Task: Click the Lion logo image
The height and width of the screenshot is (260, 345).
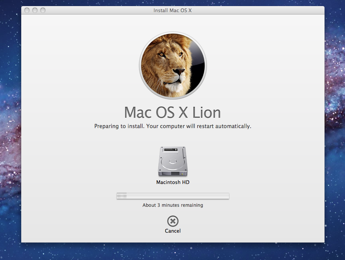Action: point(173,65)
